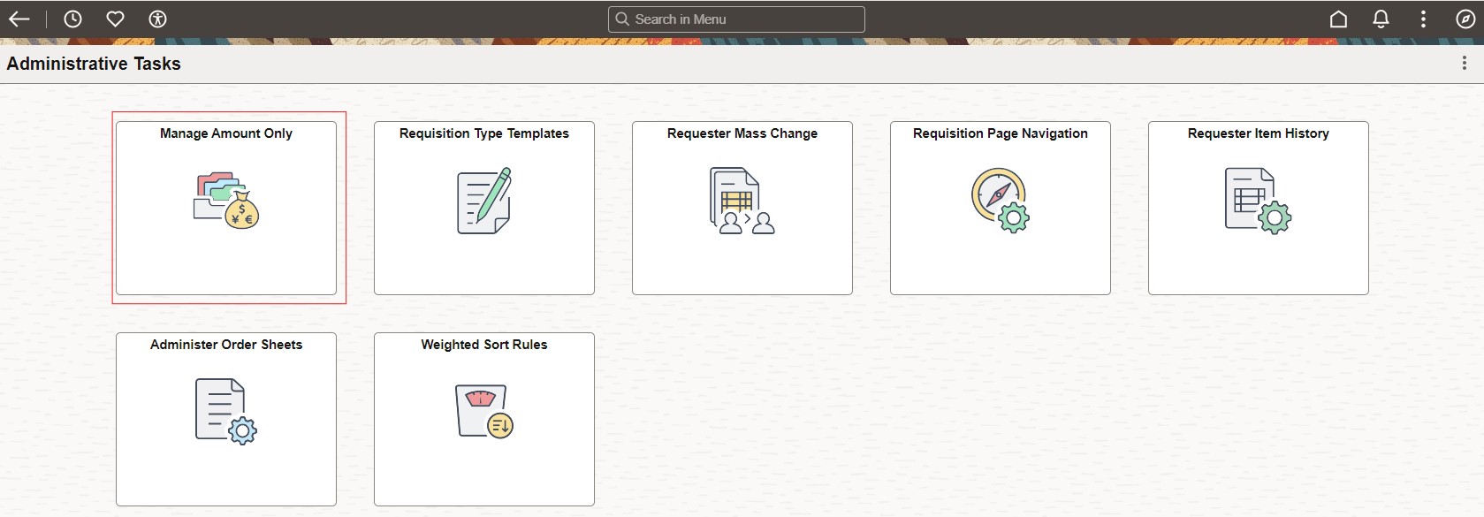Open the NavBar compass icon
The image size is (1484, 517).
pyautogui.click(x=1465, y=19)
